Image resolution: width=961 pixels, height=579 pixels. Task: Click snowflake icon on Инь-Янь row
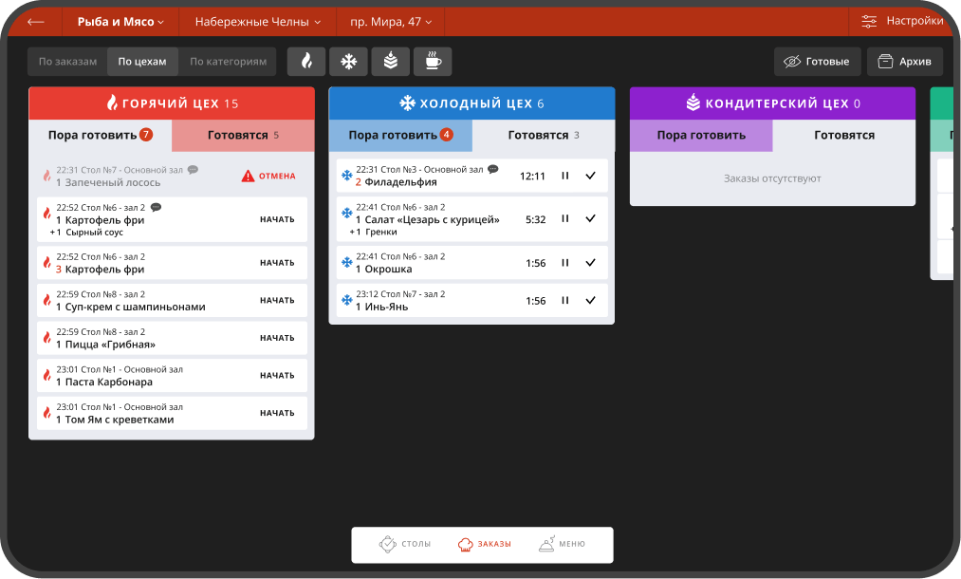click(347, 300)
